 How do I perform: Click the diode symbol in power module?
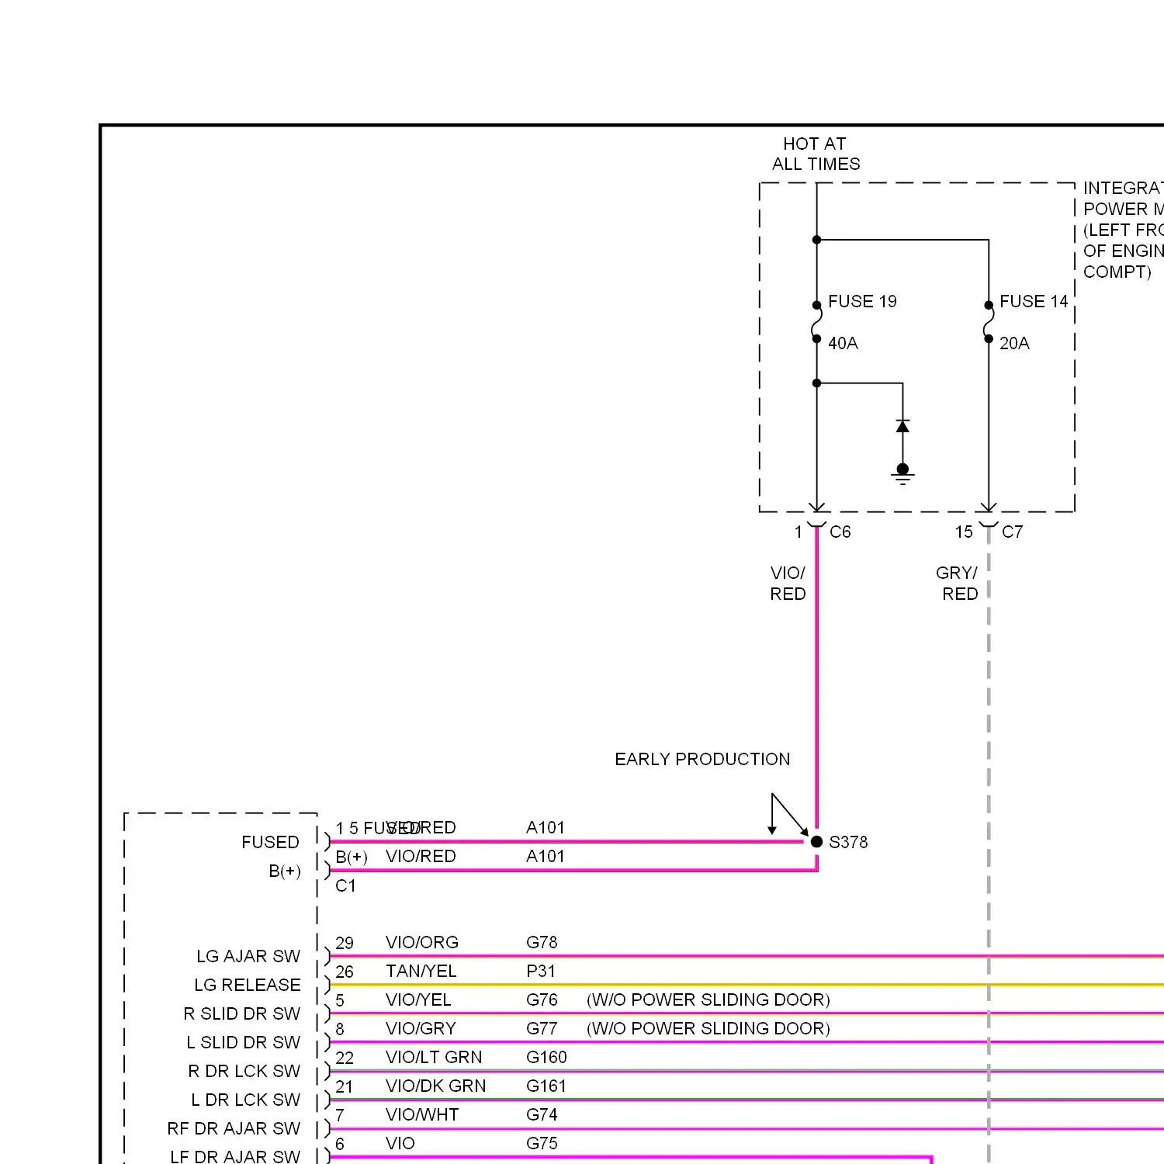click(902, 426)
